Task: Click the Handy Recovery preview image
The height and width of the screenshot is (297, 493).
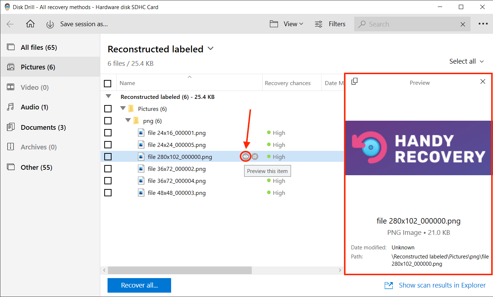Action: (419, 148)
